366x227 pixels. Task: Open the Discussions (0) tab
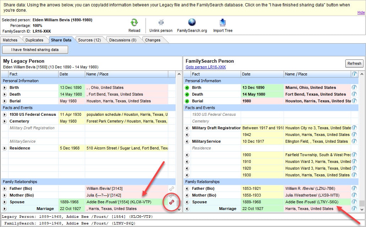point(123,40)
